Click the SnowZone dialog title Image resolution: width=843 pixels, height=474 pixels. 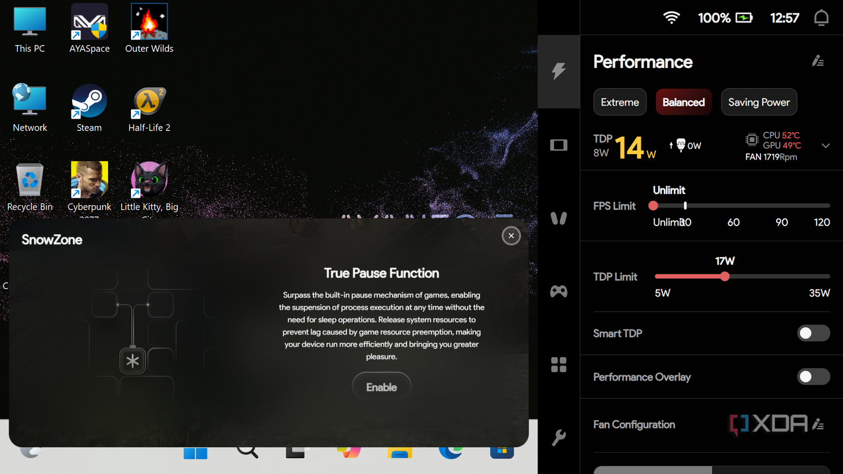point(52,240)
